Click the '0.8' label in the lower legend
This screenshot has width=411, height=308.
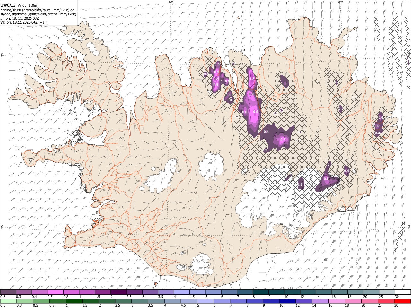pos(52,306)
